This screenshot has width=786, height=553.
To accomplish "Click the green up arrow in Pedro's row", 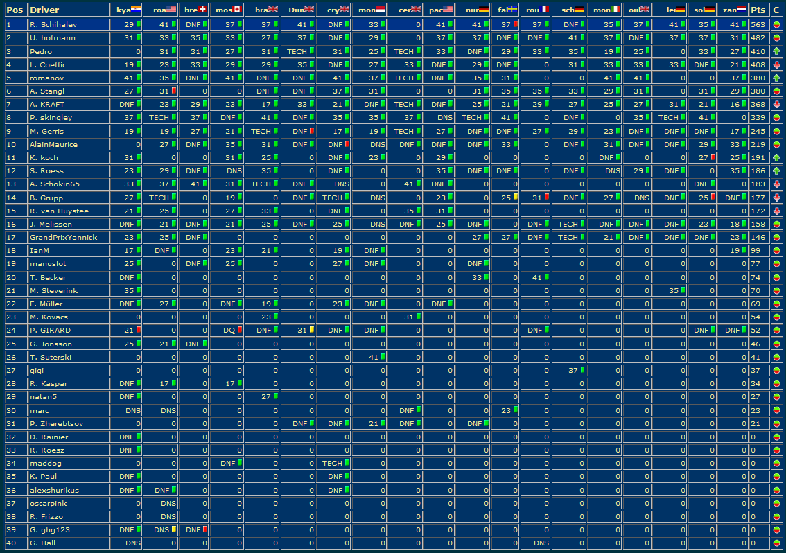I will (x=776, y=51).
